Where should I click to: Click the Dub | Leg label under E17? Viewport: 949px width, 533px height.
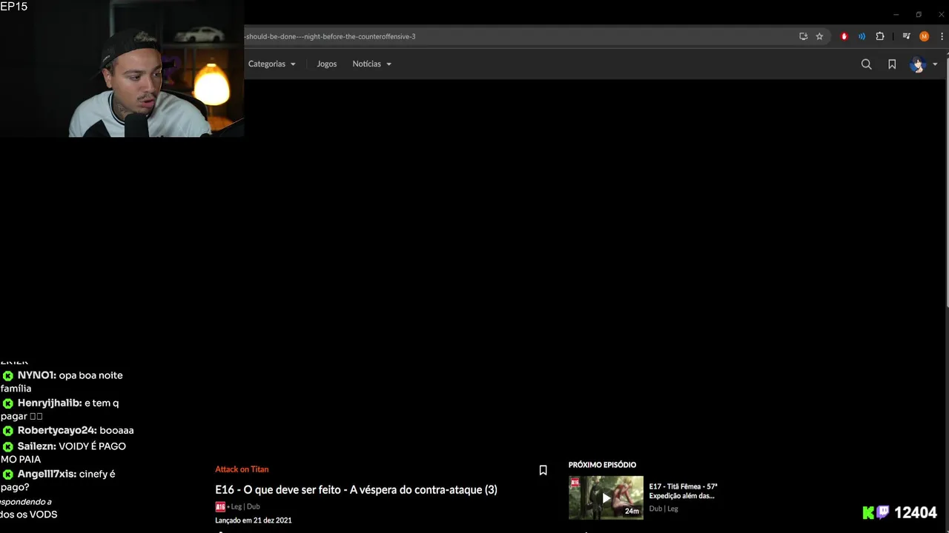click(664, 509)
